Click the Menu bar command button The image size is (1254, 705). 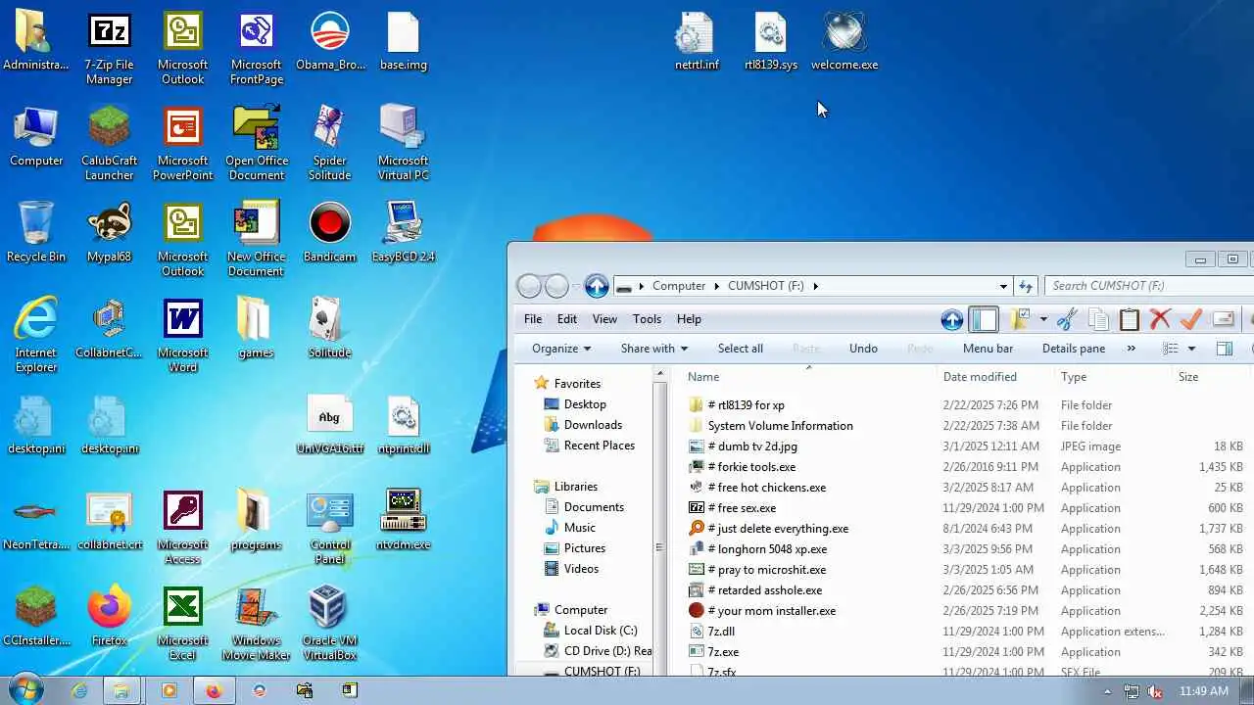tap(988, 349)
